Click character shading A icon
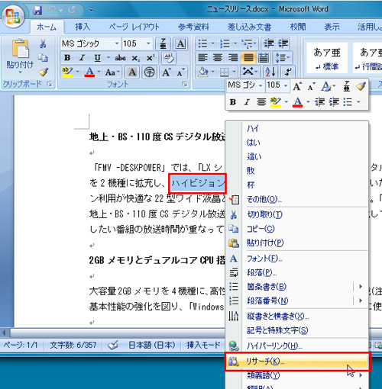 coord(132,72)
